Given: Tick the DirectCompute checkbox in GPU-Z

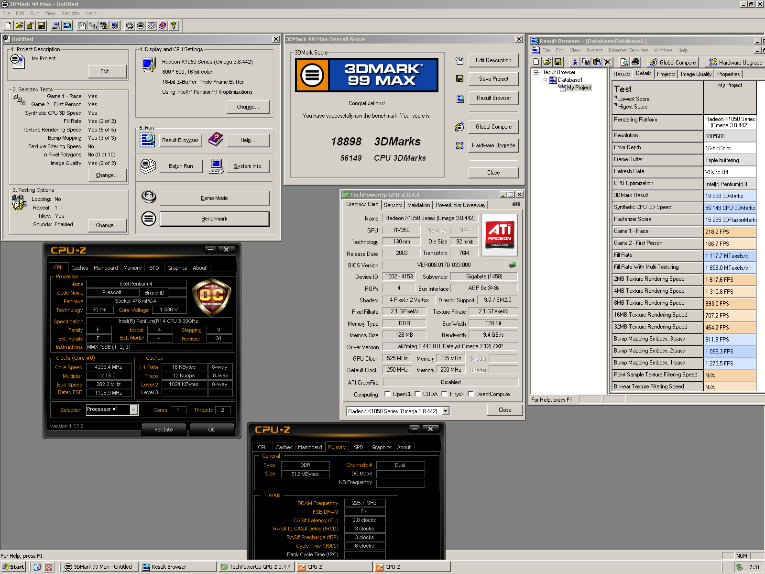Looking at the screenshot, I should pos(470,394).
